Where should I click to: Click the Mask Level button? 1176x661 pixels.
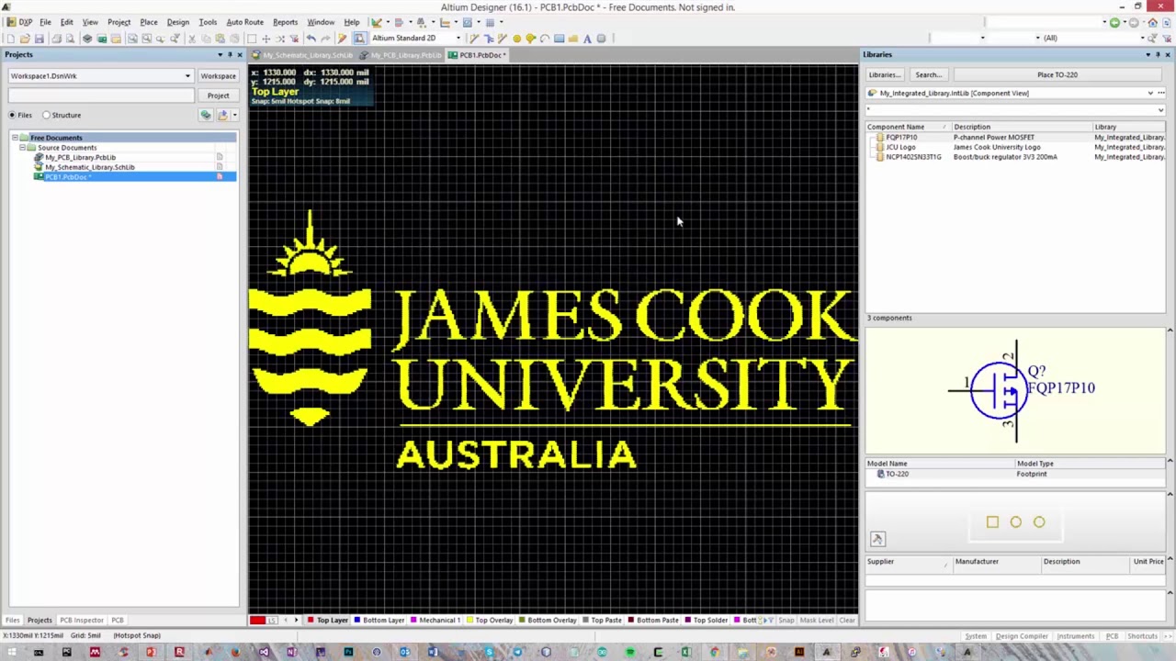[817, 621]
